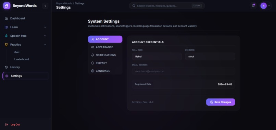This screenshot has width=276, height=130.
Task: Open Dashboard from the sidebar
Action: click(x=26, y=18)
